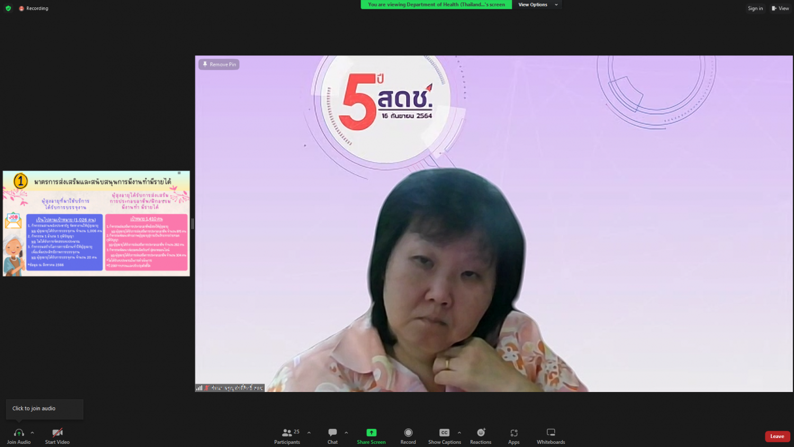Leave the meeting
Screen dimensions: 794x447
point(777,436)
